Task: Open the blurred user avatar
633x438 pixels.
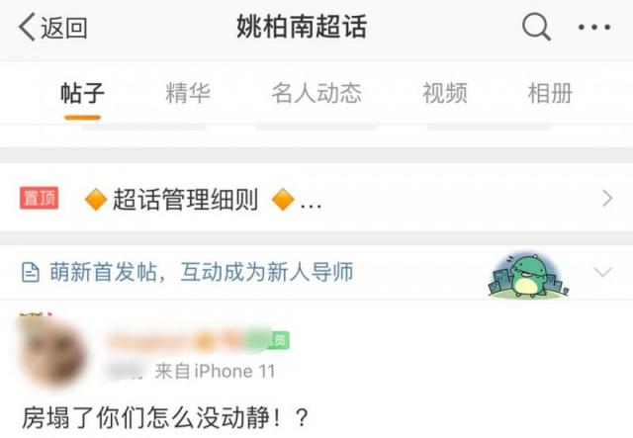Action: tap(53, 352)
